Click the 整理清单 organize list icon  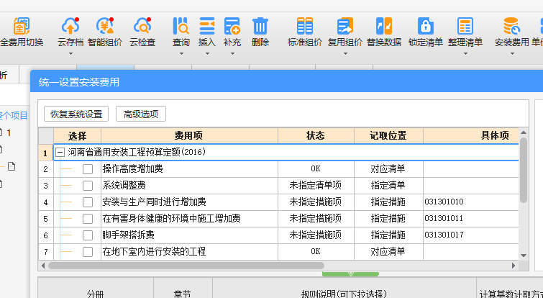(465, 26)
